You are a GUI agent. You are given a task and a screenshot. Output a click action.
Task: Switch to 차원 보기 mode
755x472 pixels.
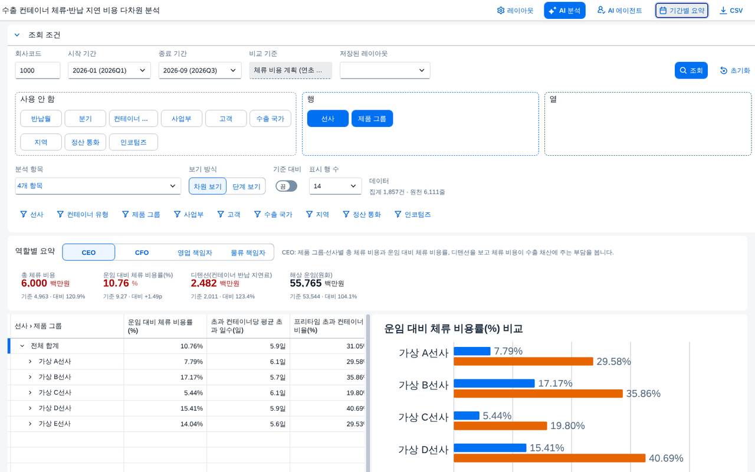208,186
